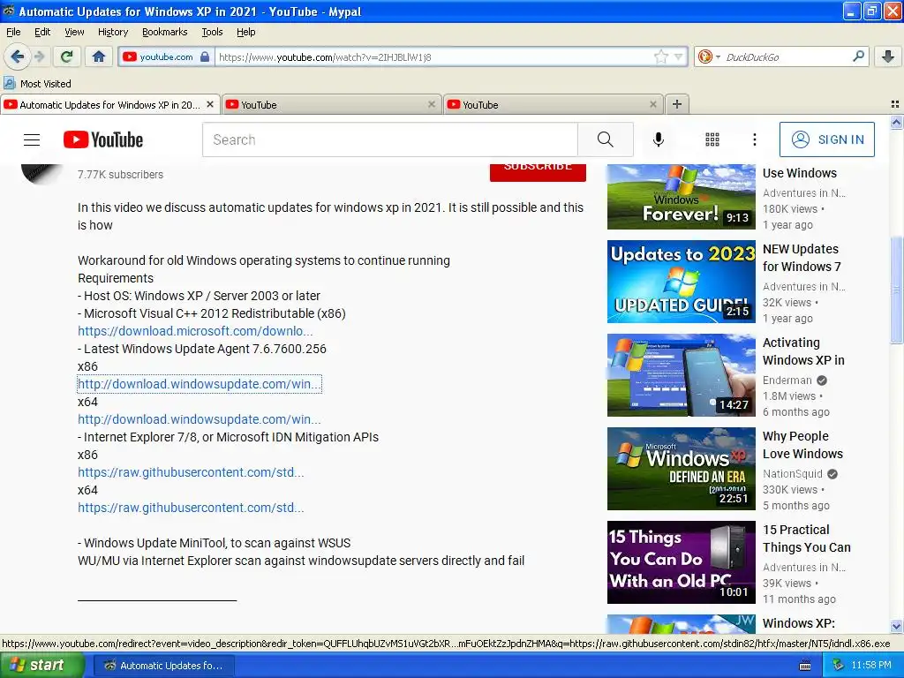Open the History menu
The height and width of the screenshot is (678, 904).
[x=112, y=32]
